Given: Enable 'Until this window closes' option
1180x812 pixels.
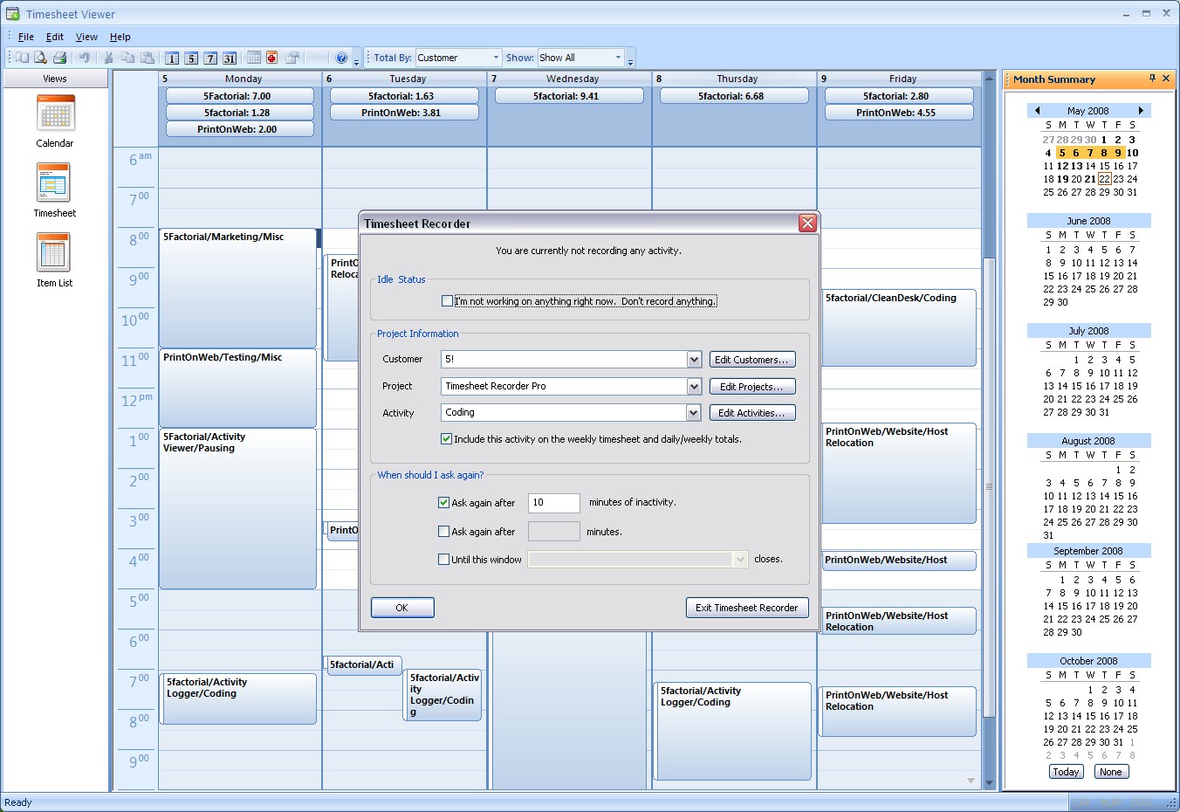Looking at the screenshot, I should tap(444, 560).
